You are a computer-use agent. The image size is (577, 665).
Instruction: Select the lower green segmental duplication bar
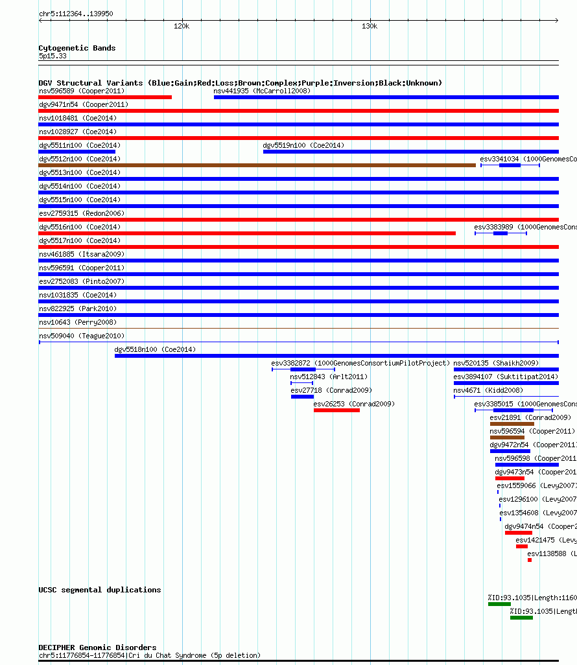[x=521, y=618]
